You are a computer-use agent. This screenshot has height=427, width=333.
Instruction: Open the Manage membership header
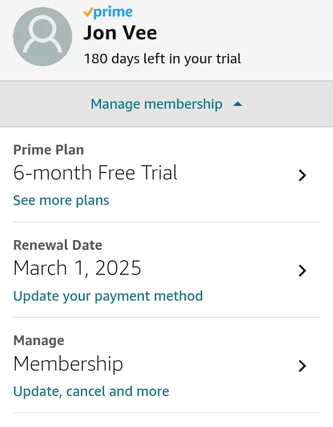pos(166,104)
